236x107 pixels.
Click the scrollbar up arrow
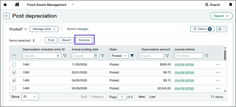click(225, 48)
